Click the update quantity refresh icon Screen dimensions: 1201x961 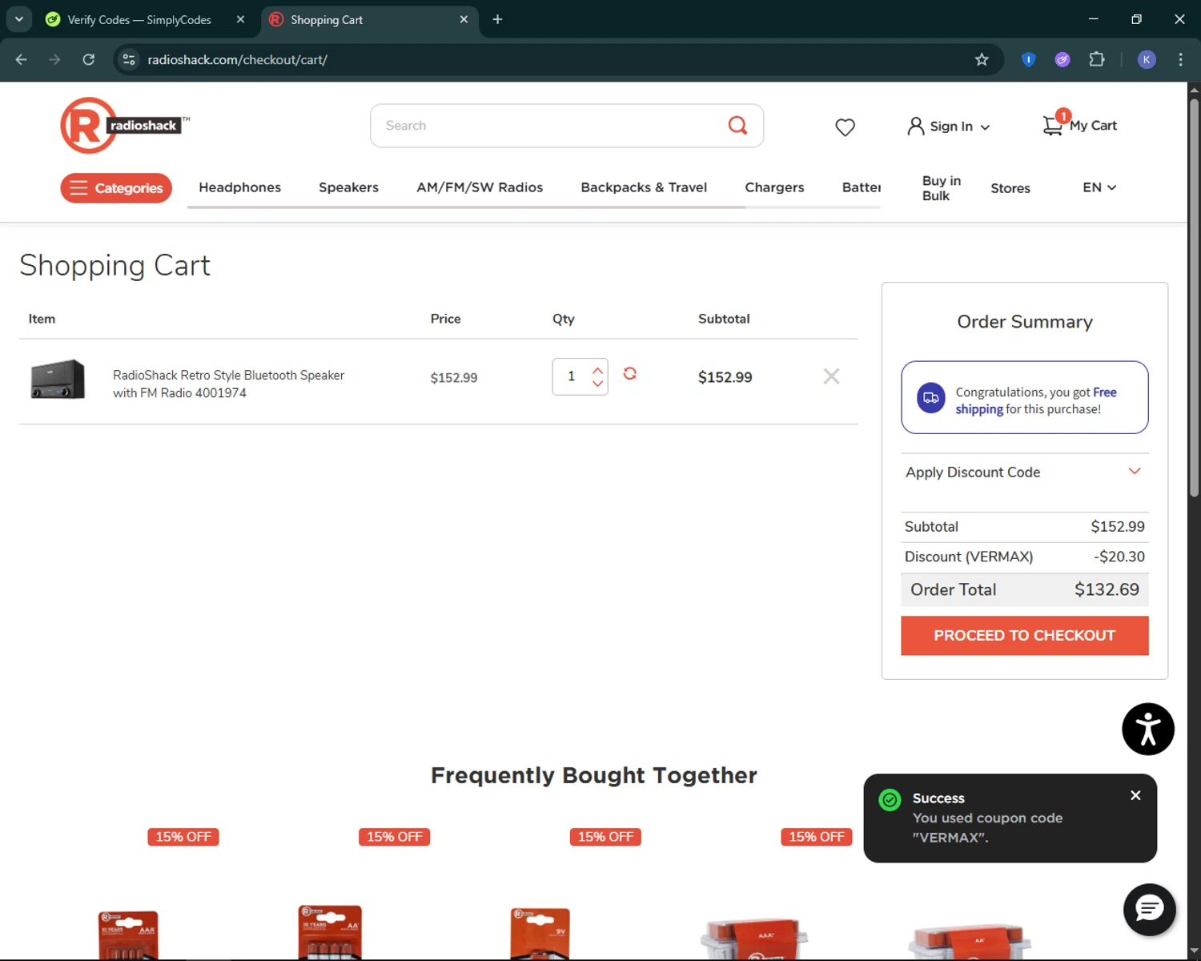pyautogui.click(x=630, y=373)
